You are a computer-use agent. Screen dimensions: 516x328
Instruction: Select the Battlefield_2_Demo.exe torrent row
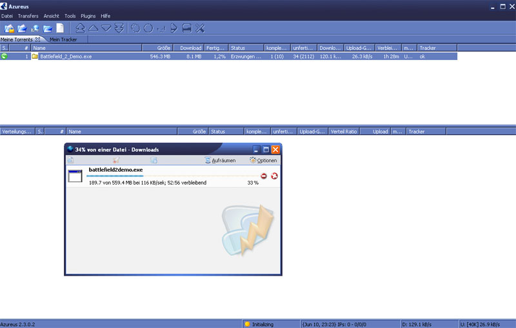pos(229,56)
